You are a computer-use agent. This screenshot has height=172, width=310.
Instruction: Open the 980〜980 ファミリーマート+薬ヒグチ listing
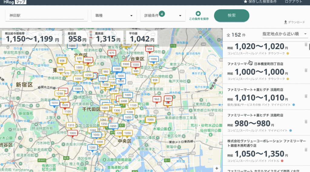point(266,122)
